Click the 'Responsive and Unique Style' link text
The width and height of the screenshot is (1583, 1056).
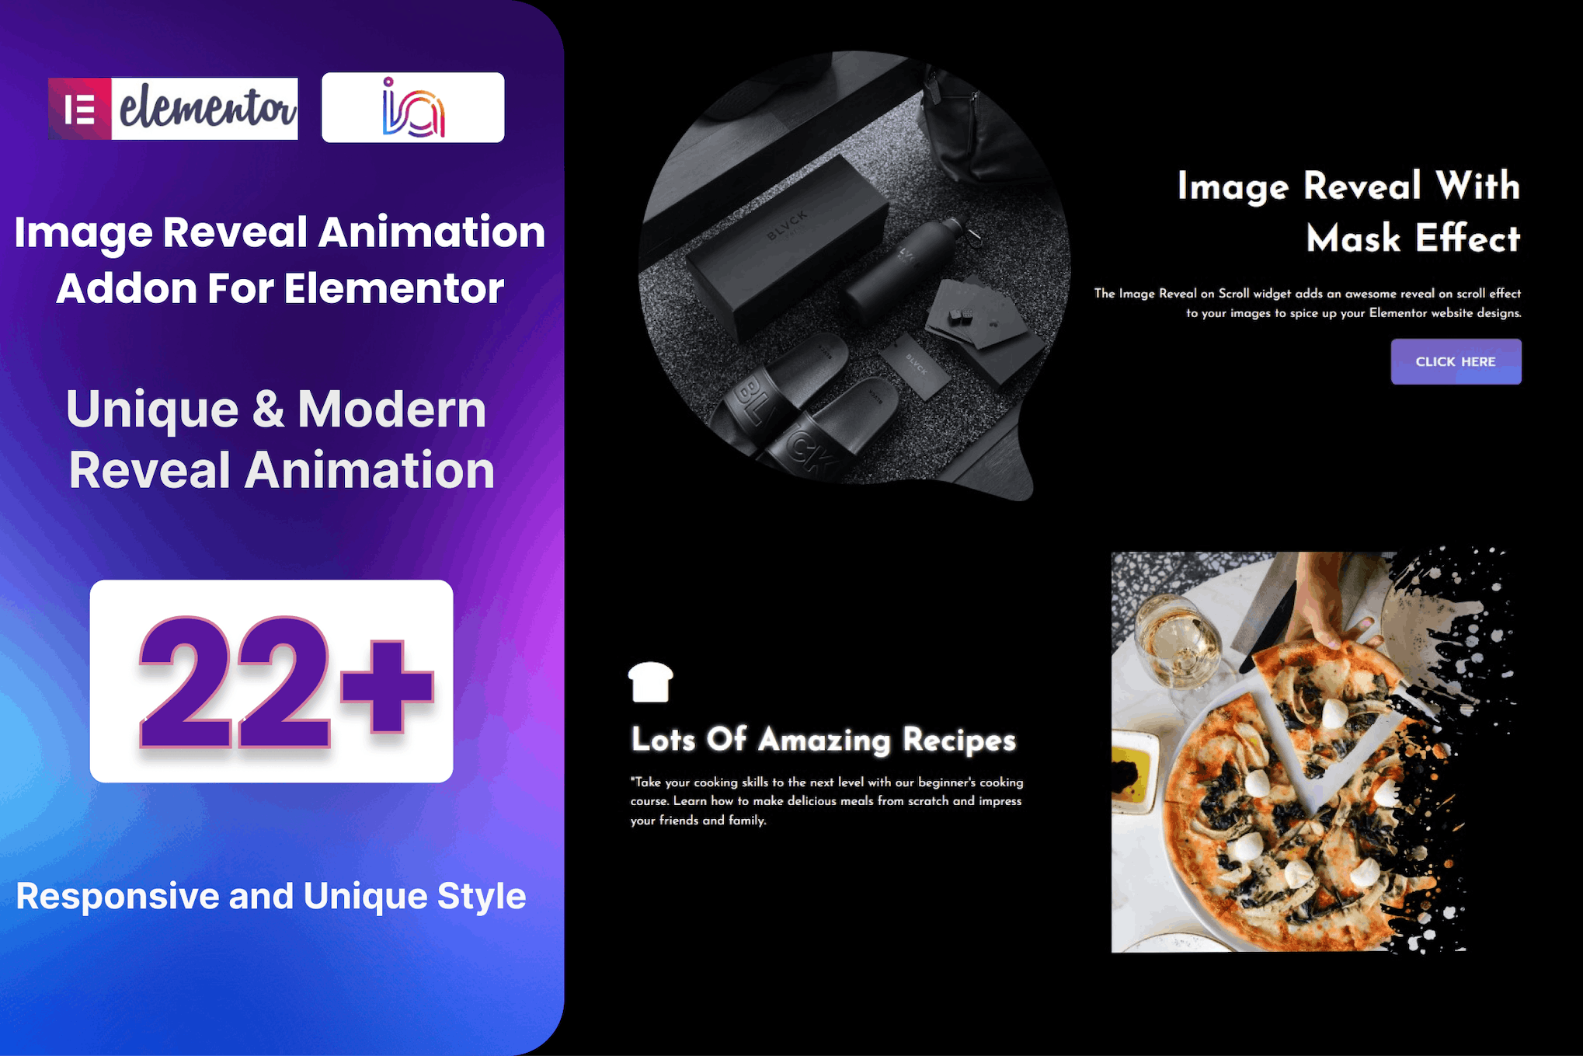(272, 896)
